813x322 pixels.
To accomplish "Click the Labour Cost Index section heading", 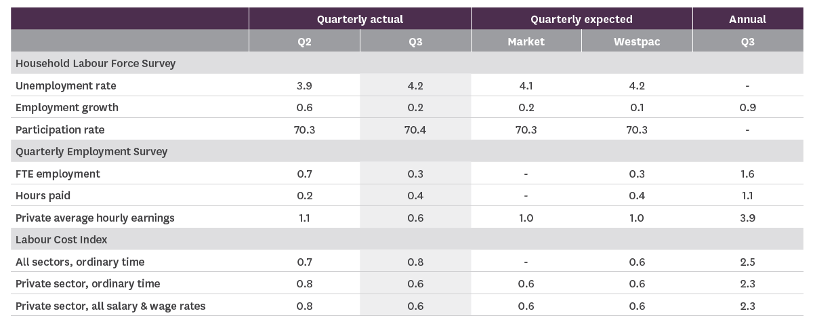I will coord(62,240).
